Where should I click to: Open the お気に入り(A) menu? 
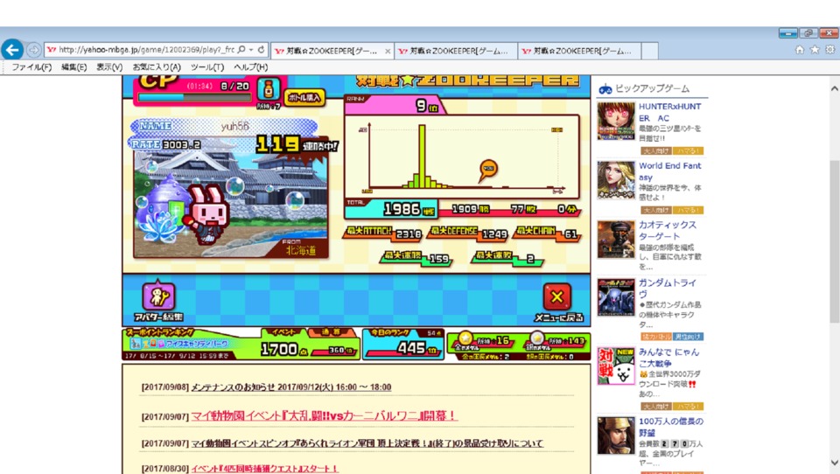157,67
